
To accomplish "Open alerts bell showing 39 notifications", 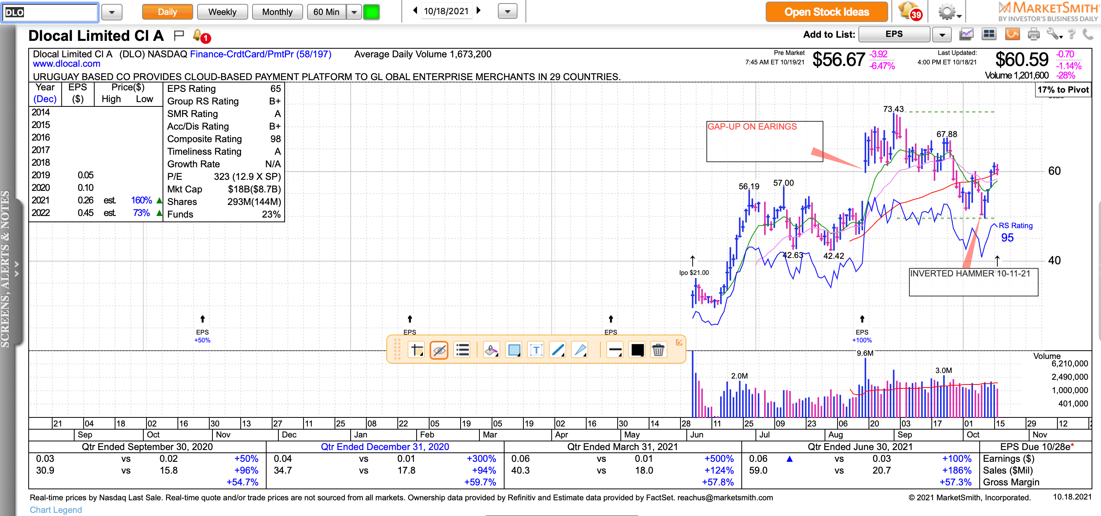I will pyautogui.click(x=909, y=11).
